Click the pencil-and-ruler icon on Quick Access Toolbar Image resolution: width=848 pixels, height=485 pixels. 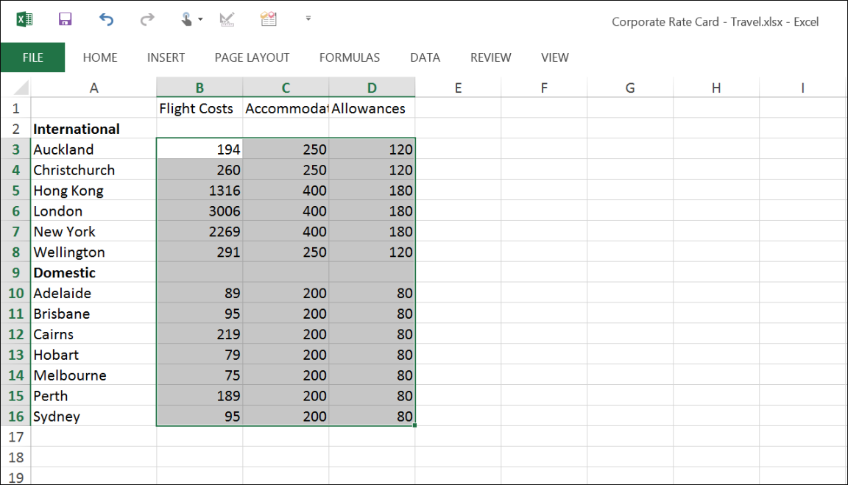[x=227, y=18]
